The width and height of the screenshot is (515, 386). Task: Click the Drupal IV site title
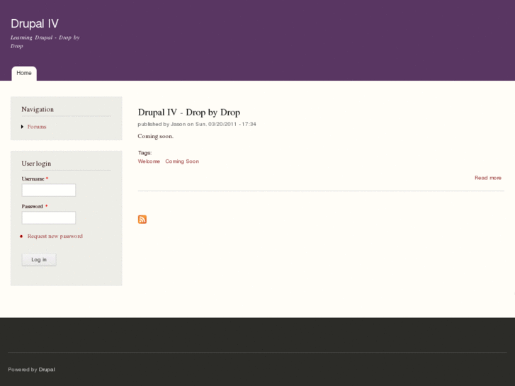click(35, 23)
